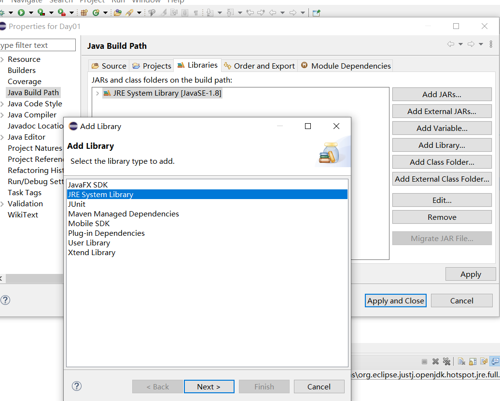This screenshot has height=401, width=500.
Task: Open the Properties back history dropdown arrow
Action: [x=460, y=44]
